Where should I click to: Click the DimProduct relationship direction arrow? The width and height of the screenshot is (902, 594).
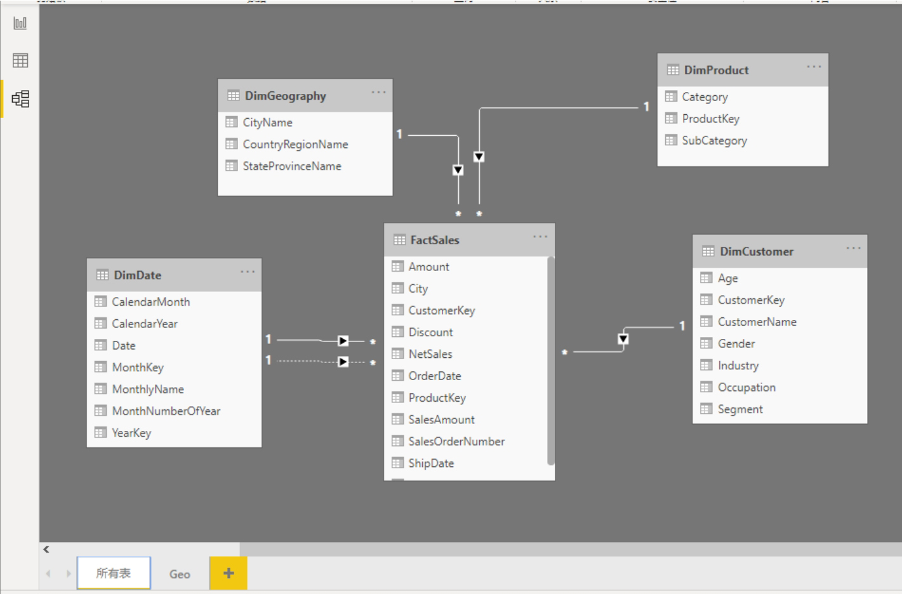479,157
